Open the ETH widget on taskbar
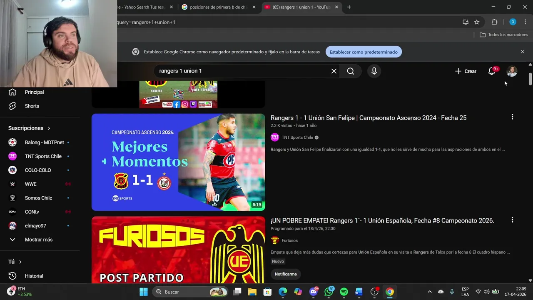 pos(19,291)
